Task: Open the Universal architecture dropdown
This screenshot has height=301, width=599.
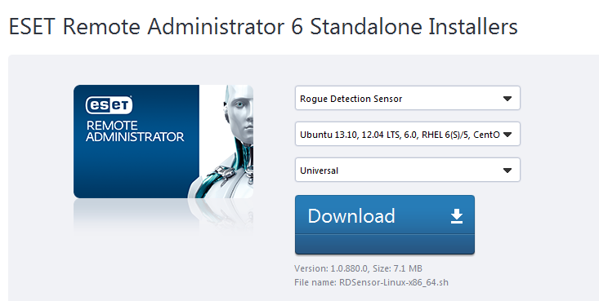Action: tap(408, 170)
